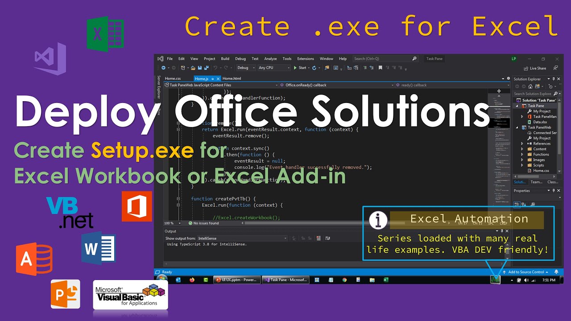Open the Extensions menu
571x321 pixels.
pos(306,59)
